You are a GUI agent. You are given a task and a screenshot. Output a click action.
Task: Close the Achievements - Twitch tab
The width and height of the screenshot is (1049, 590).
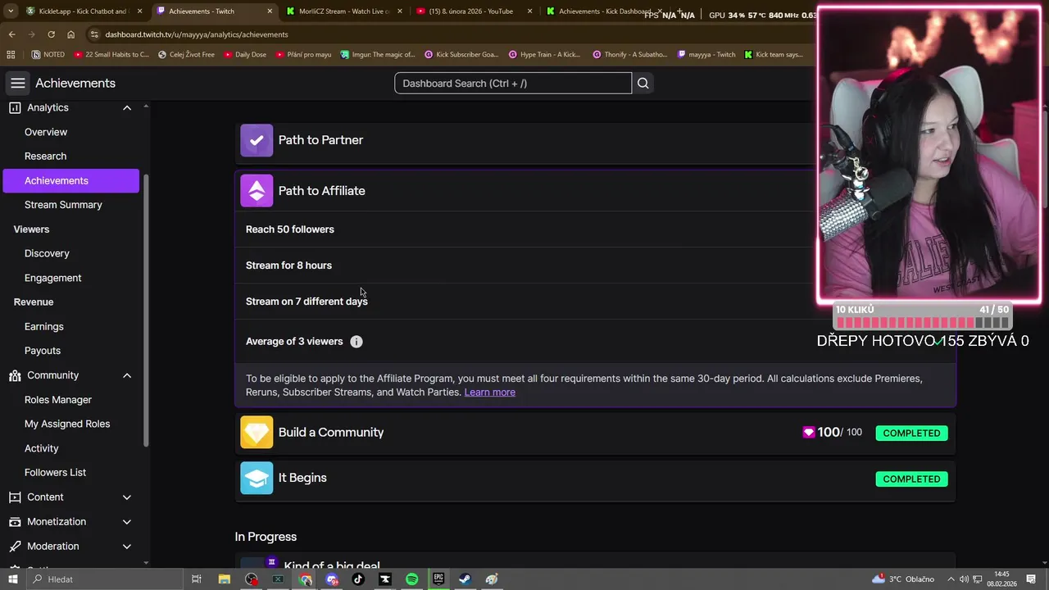[x=270, y=11]
